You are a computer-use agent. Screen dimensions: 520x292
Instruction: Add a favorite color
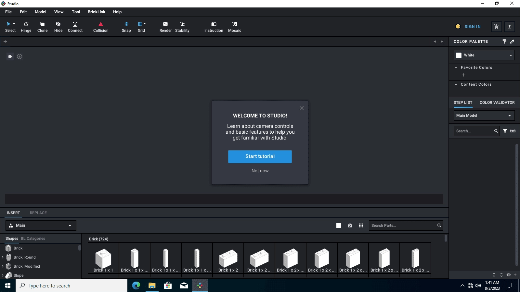(464, 75)
